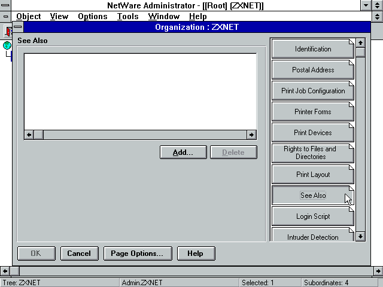Open the Options menu
383x287 pixels.
point(92,16)
